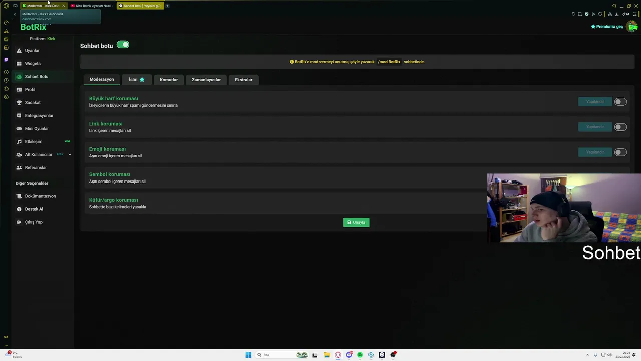Screen dimensions: 641x361
Task: Enable Link koruması toggle
Action: 620,127
